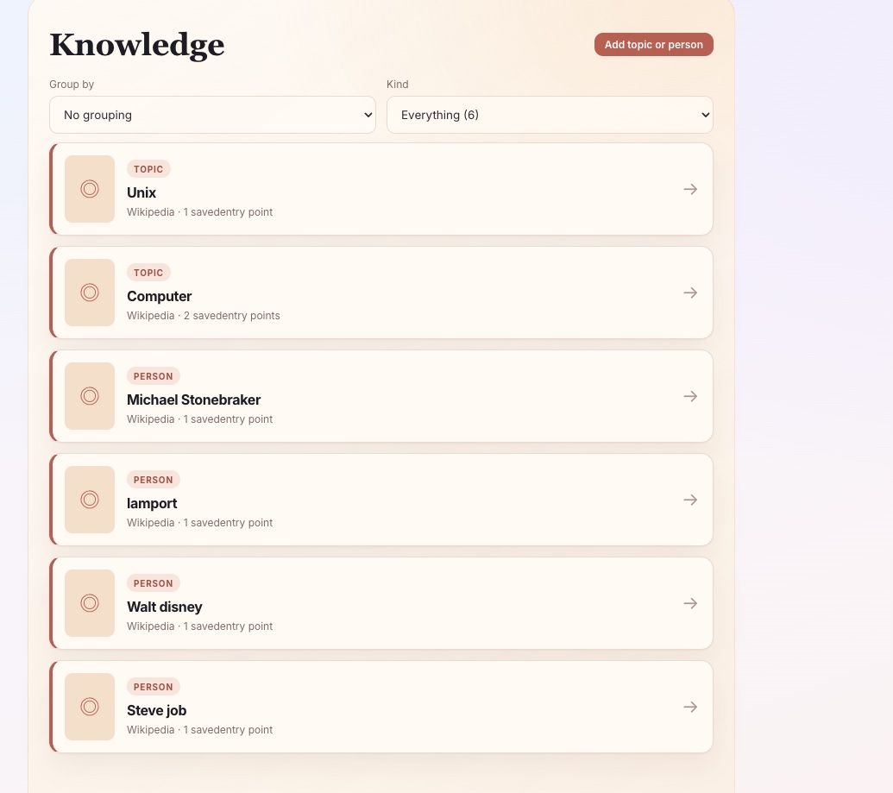Click the TOPIC badge on Computer card
893x793 pixels.
coord(148,273)
